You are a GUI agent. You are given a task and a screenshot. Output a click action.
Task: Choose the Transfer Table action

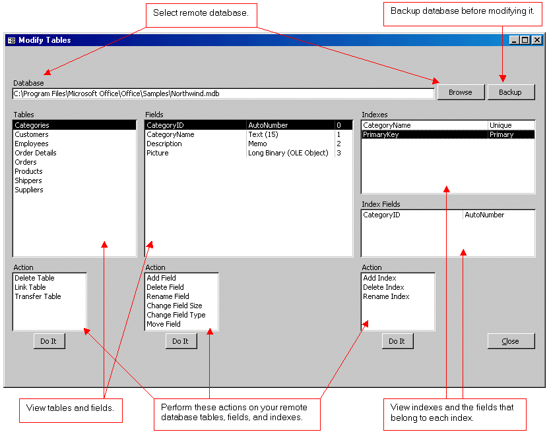click(38, 296)
